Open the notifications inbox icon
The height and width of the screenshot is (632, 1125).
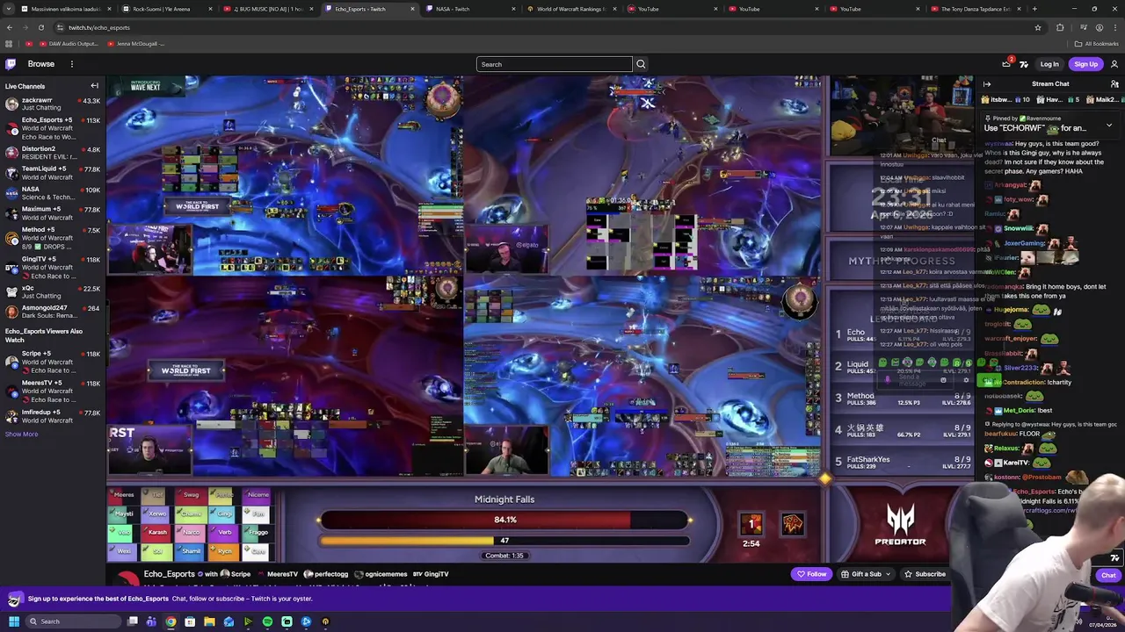click(1006, 64)
